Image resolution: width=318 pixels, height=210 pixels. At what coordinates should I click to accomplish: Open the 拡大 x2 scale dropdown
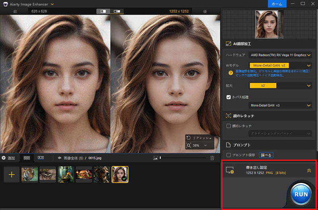coord(280,85)
